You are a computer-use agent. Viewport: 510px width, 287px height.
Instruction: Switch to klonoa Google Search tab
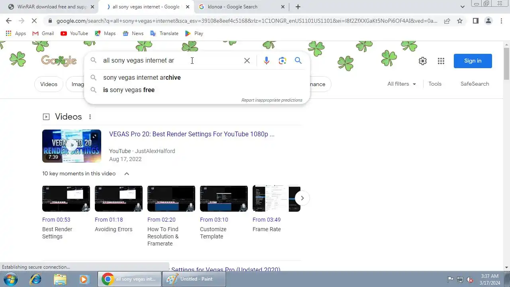tap(241, 7)
